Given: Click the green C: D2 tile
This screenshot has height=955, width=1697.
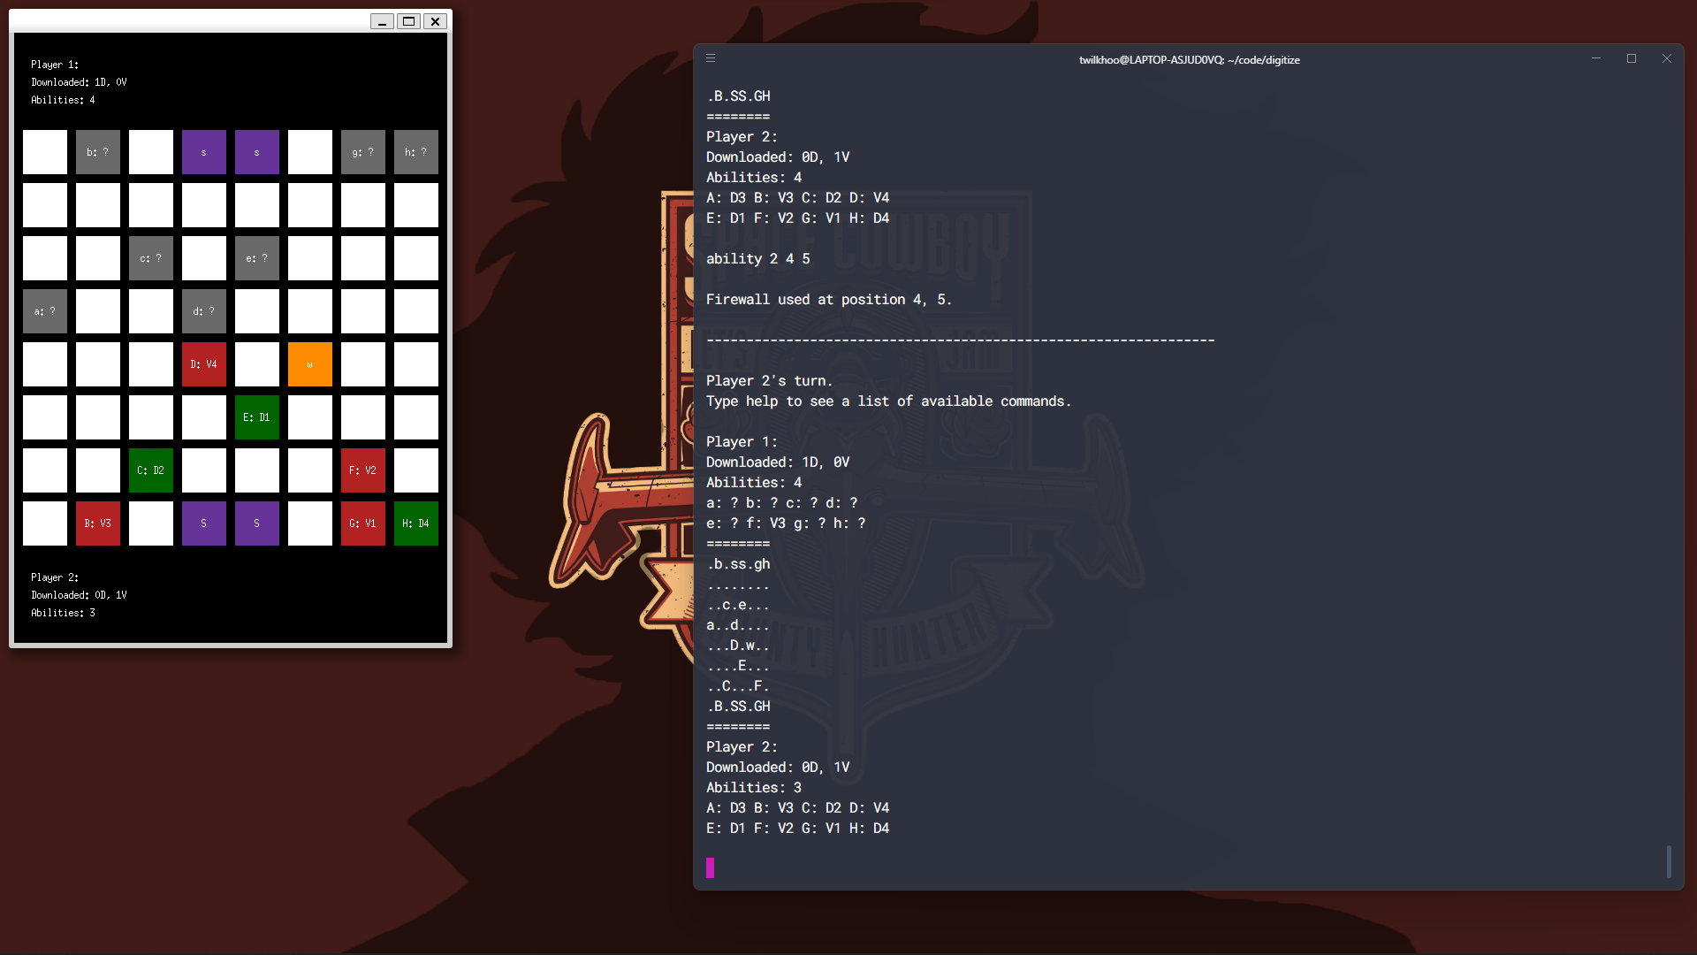Looking at the screenshot, I should click(x=151, y=470).
